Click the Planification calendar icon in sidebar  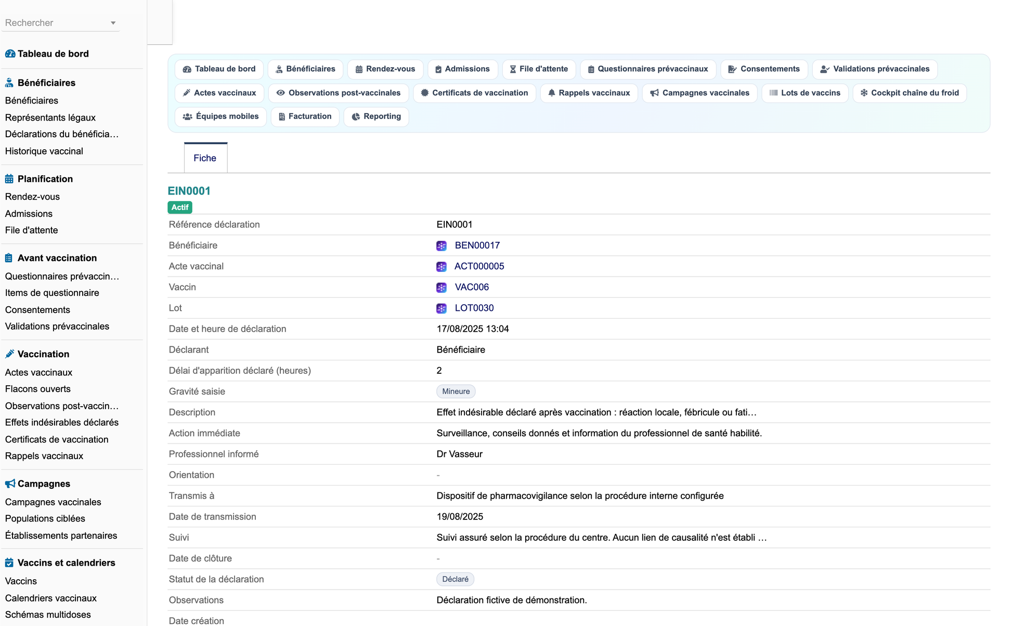[x=9, y=179]
